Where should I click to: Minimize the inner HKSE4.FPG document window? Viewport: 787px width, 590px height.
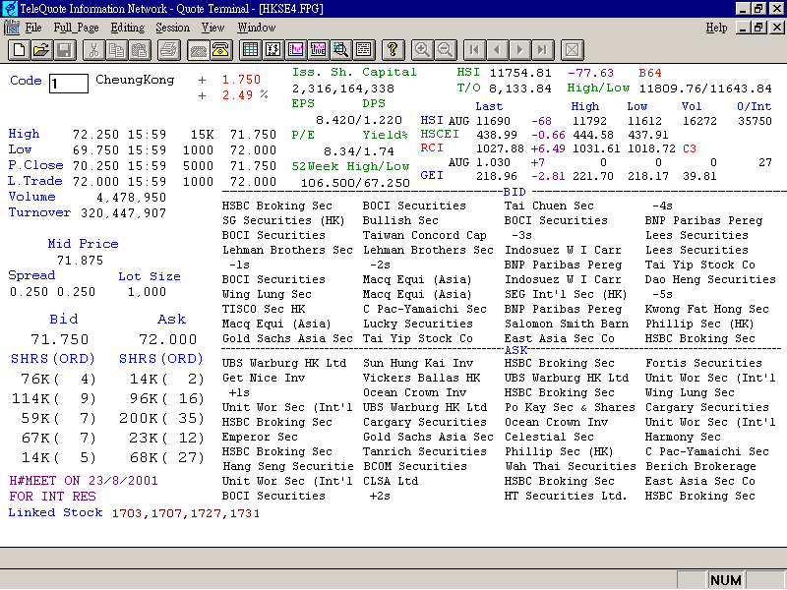coord(744,28)
